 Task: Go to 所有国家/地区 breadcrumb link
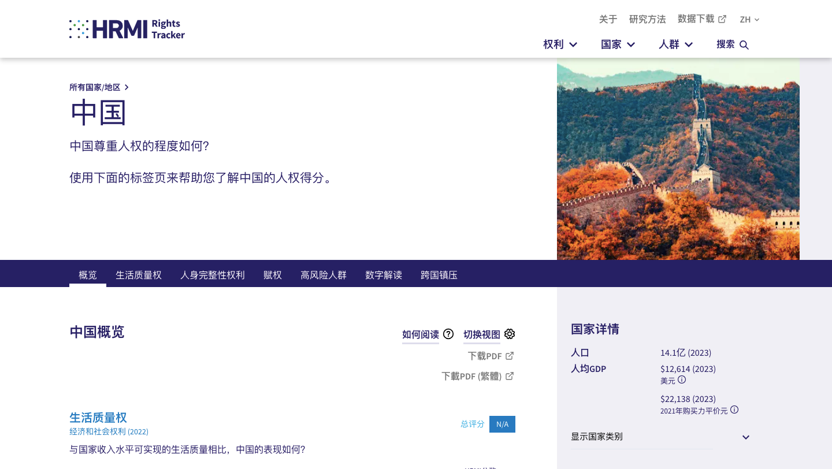(95, 87)
